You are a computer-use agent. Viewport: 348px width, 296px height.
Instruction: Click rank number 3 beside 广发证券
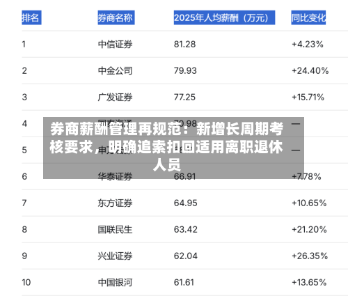24,97
